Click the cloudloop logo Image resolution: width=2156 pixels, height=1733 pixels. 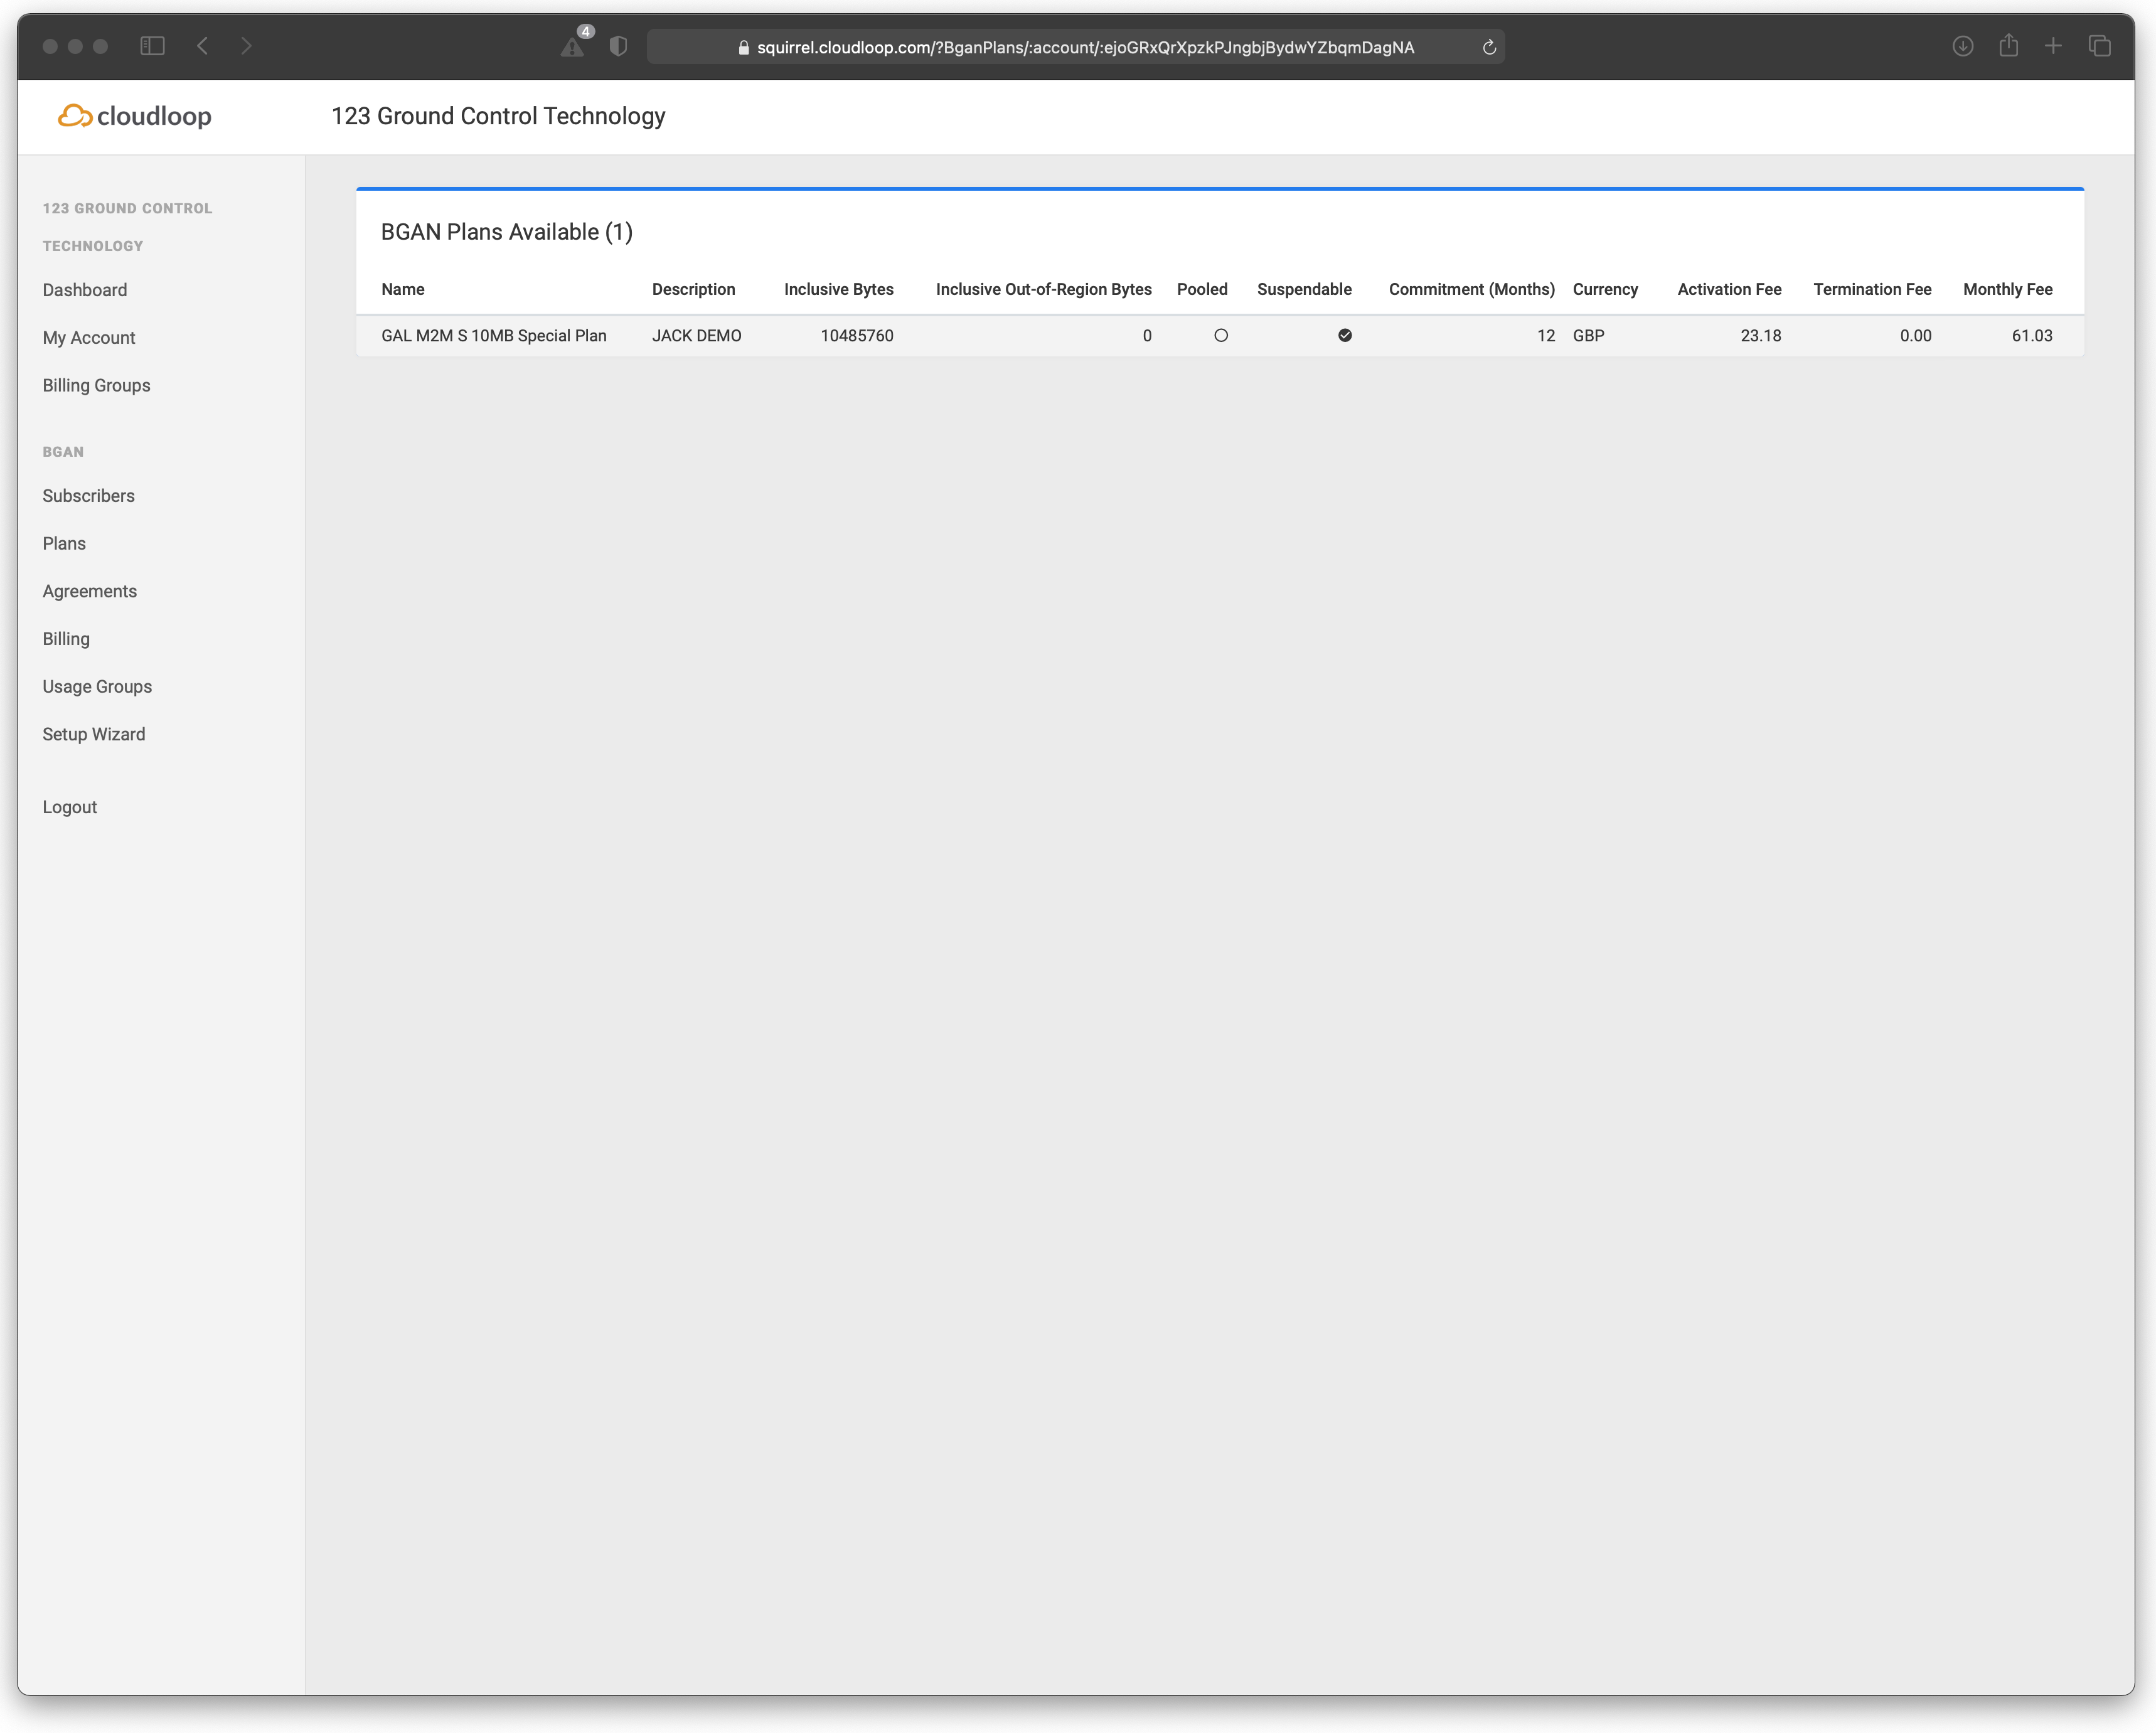[135, 116]
